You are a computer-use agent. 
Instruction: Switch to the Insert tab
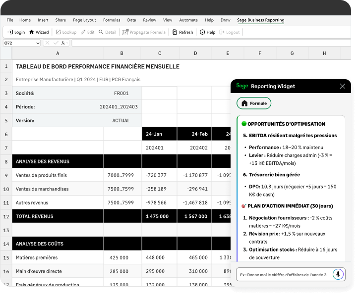click(x=43, y=20)
